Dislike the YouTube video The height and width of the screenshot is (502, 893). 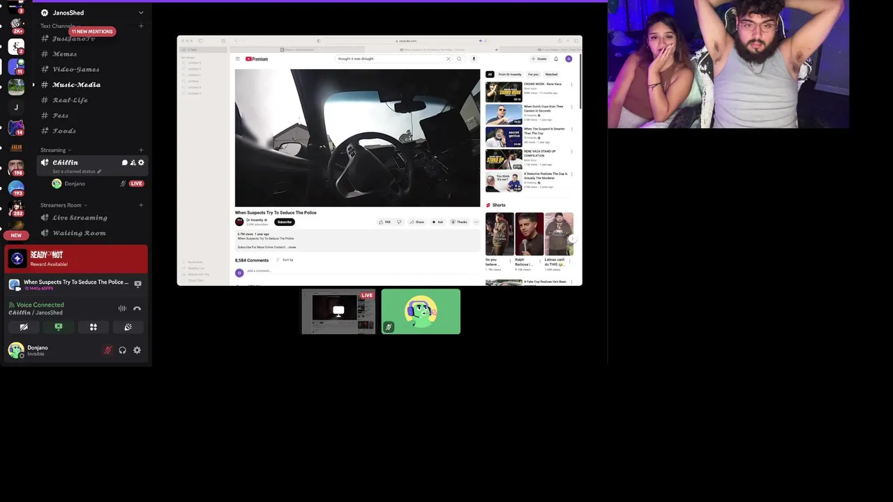399,222
